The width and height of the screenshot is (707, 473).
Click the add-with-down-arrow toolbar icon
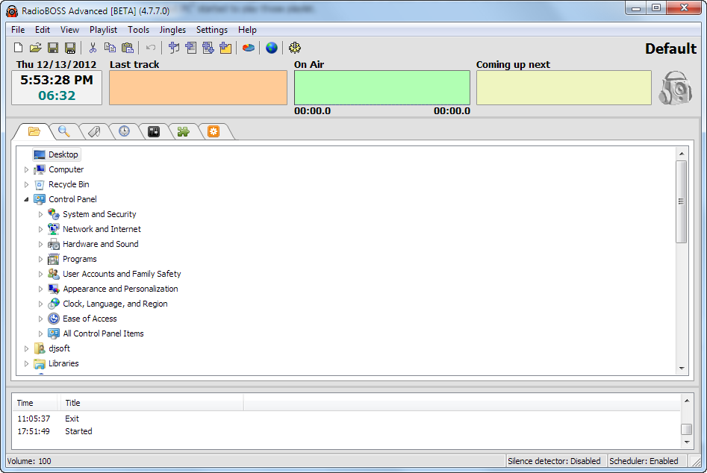pyautogui.click(x=208, y=47)
